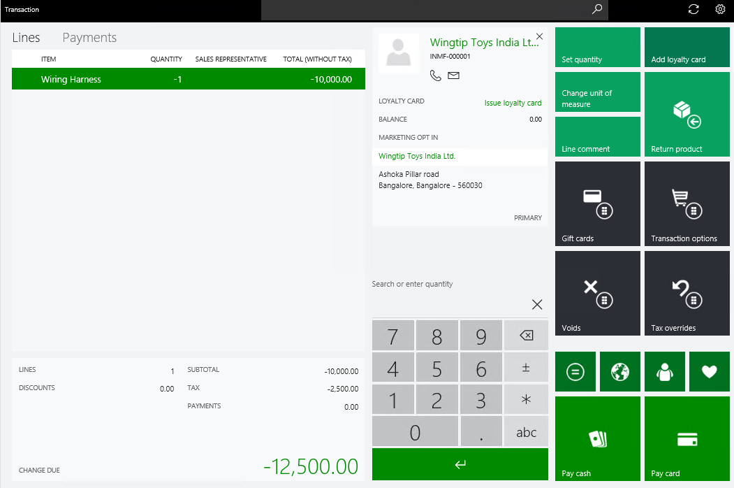Click the globe icon tile
This screenshot has width=734, height=488.
coord(619,371)
